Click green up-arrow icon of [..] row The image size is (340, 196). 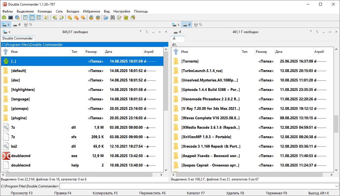click(x=6, y=61)
